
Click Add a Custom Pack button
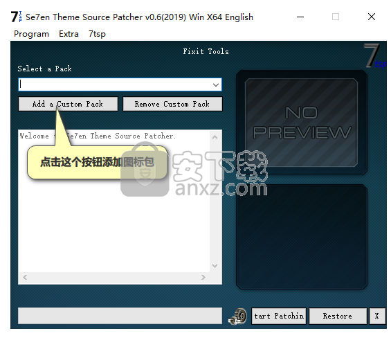pos(68,104)
